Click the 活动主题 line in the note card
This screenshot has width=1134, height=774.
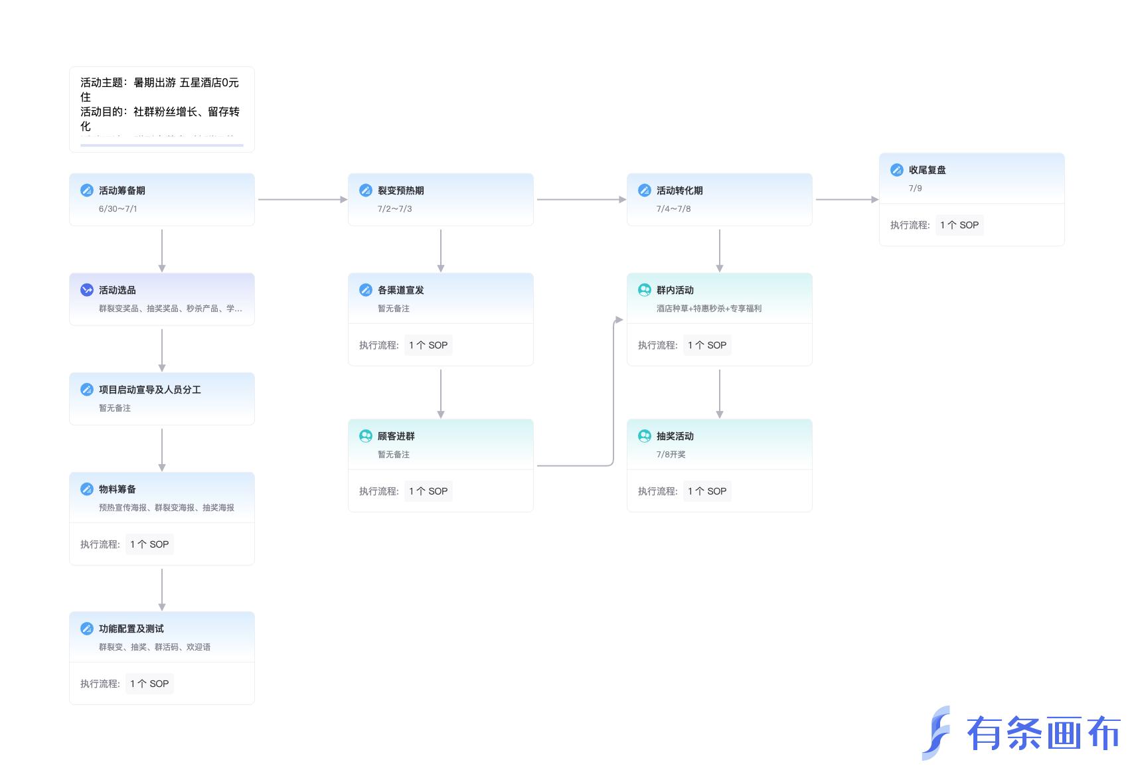coord(159,90)
